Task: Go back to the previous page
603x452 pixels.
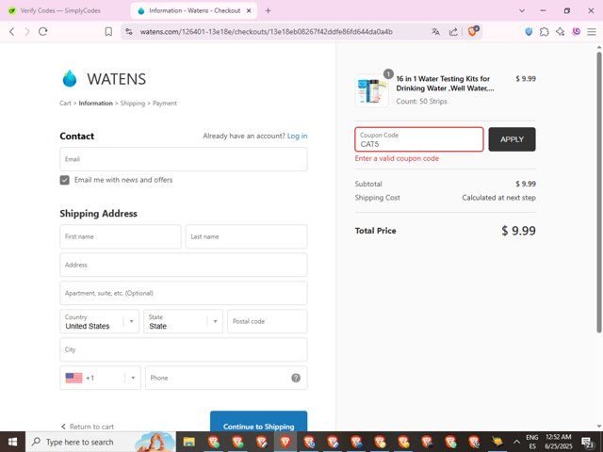Action: [x=12, y=31]
